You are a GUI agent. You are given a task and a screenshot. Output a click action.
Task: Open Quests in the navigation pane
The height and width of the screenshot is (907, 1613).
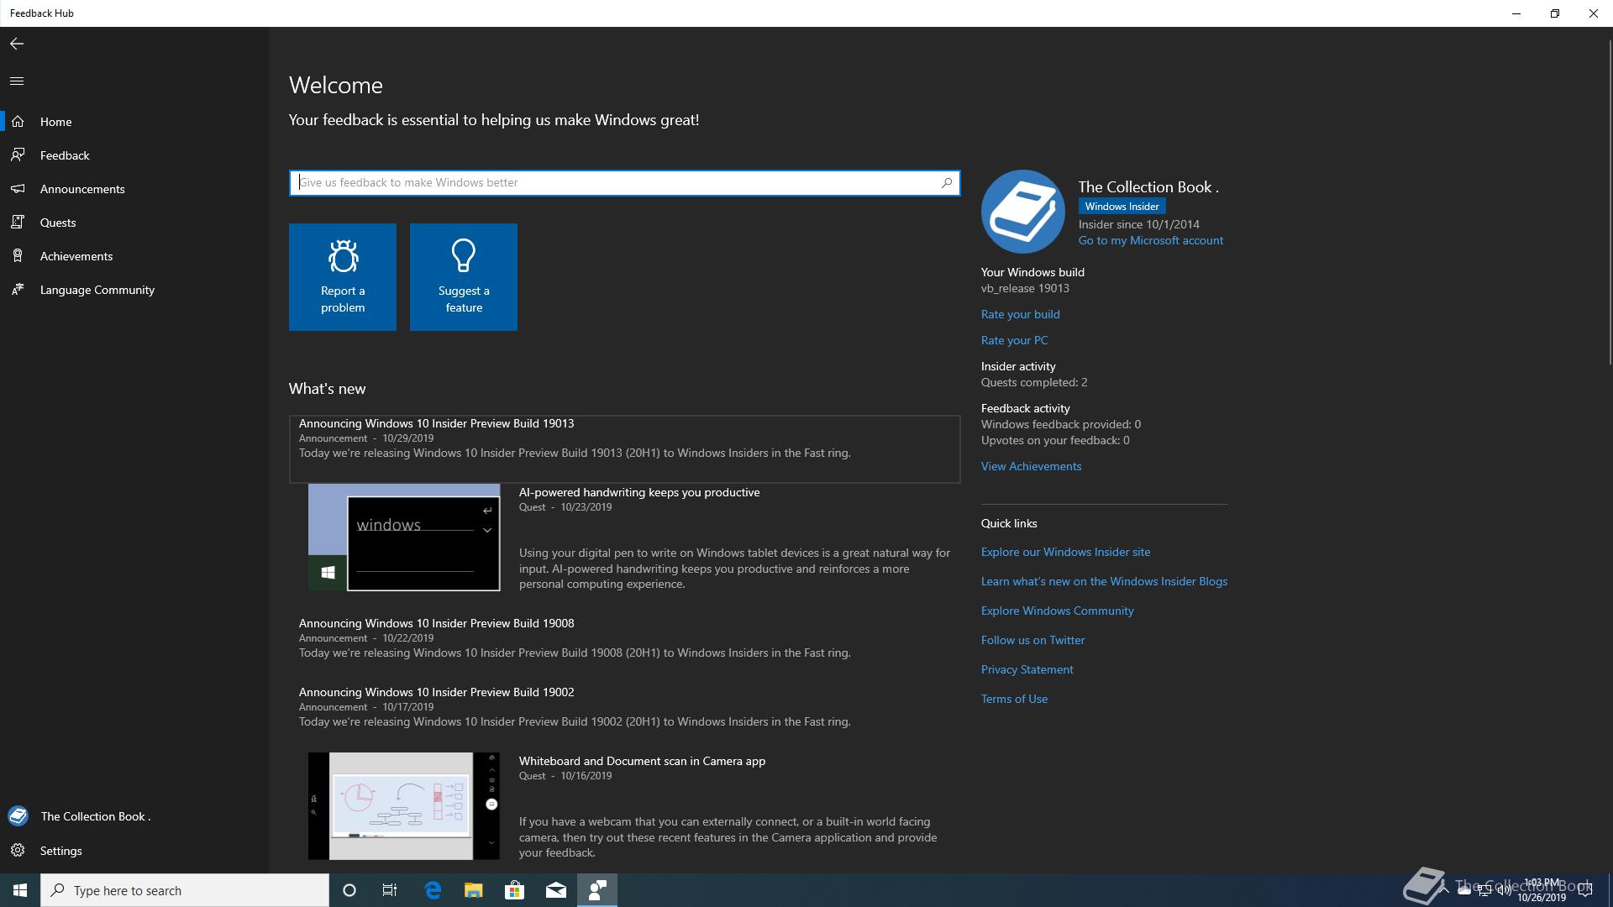tap(58, 223)
